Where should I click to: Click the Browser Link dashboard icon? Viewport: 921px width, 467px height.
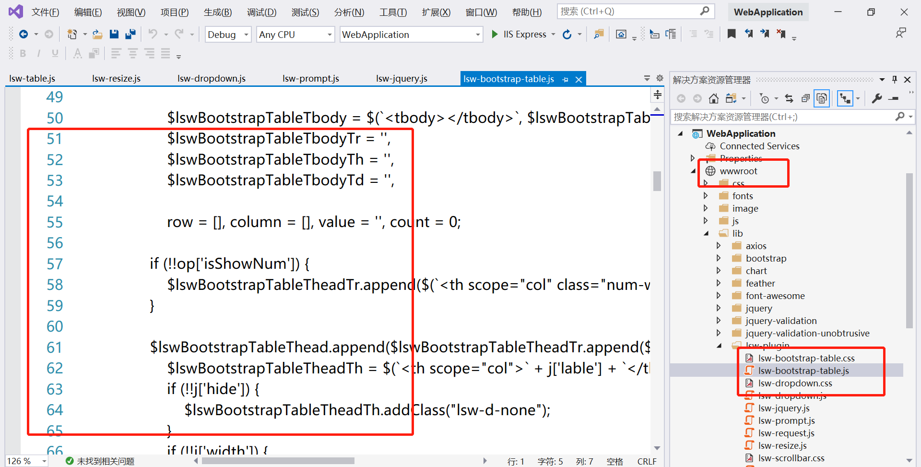point(621,34)
